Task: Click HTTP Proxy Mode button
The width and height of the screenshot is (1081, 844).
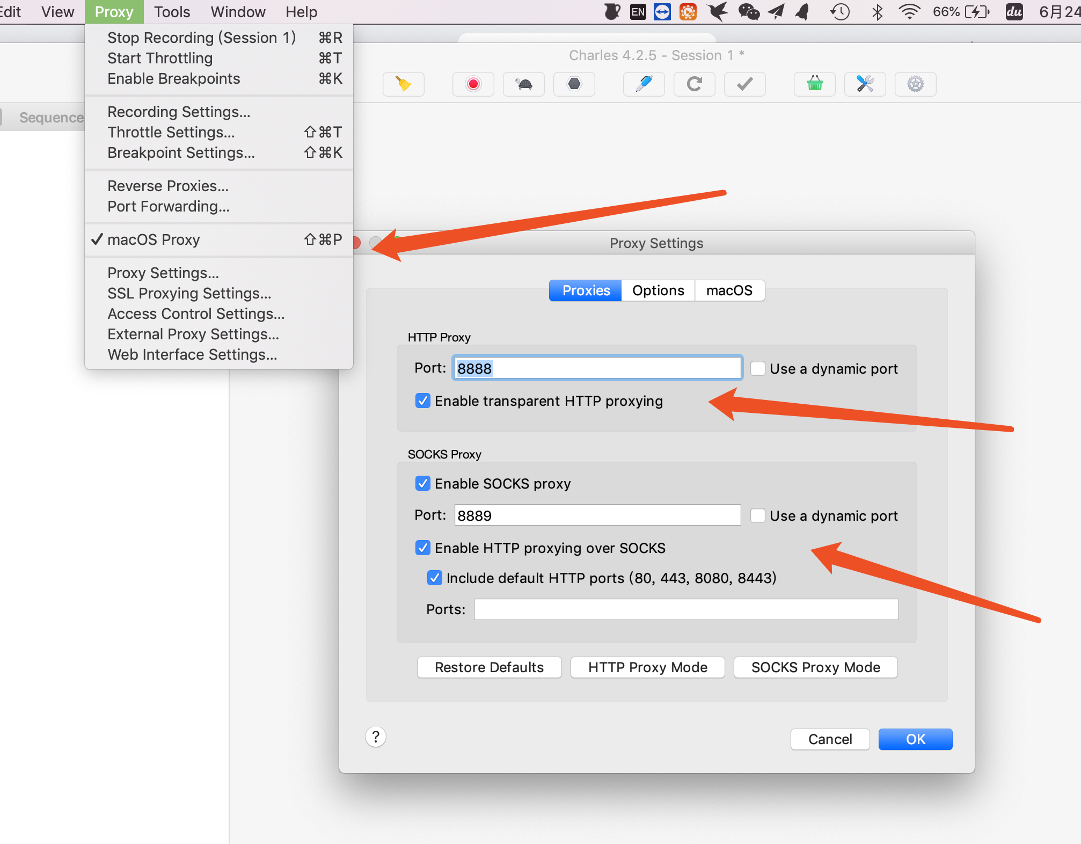Action: pyautogui.click(x=647, y=667)
